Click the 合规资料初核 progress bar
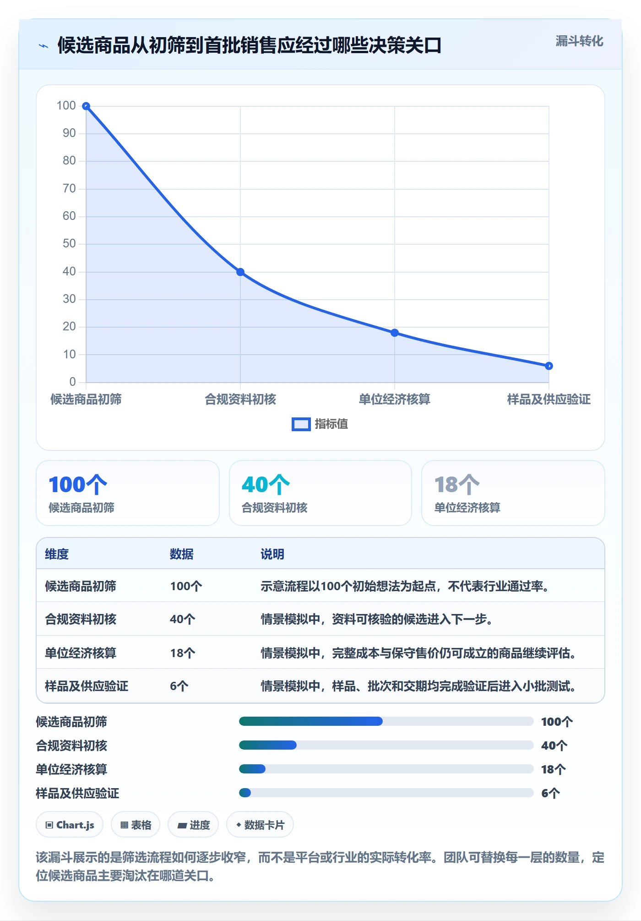The width and height of the screenshot is (641, 921). 386,745
